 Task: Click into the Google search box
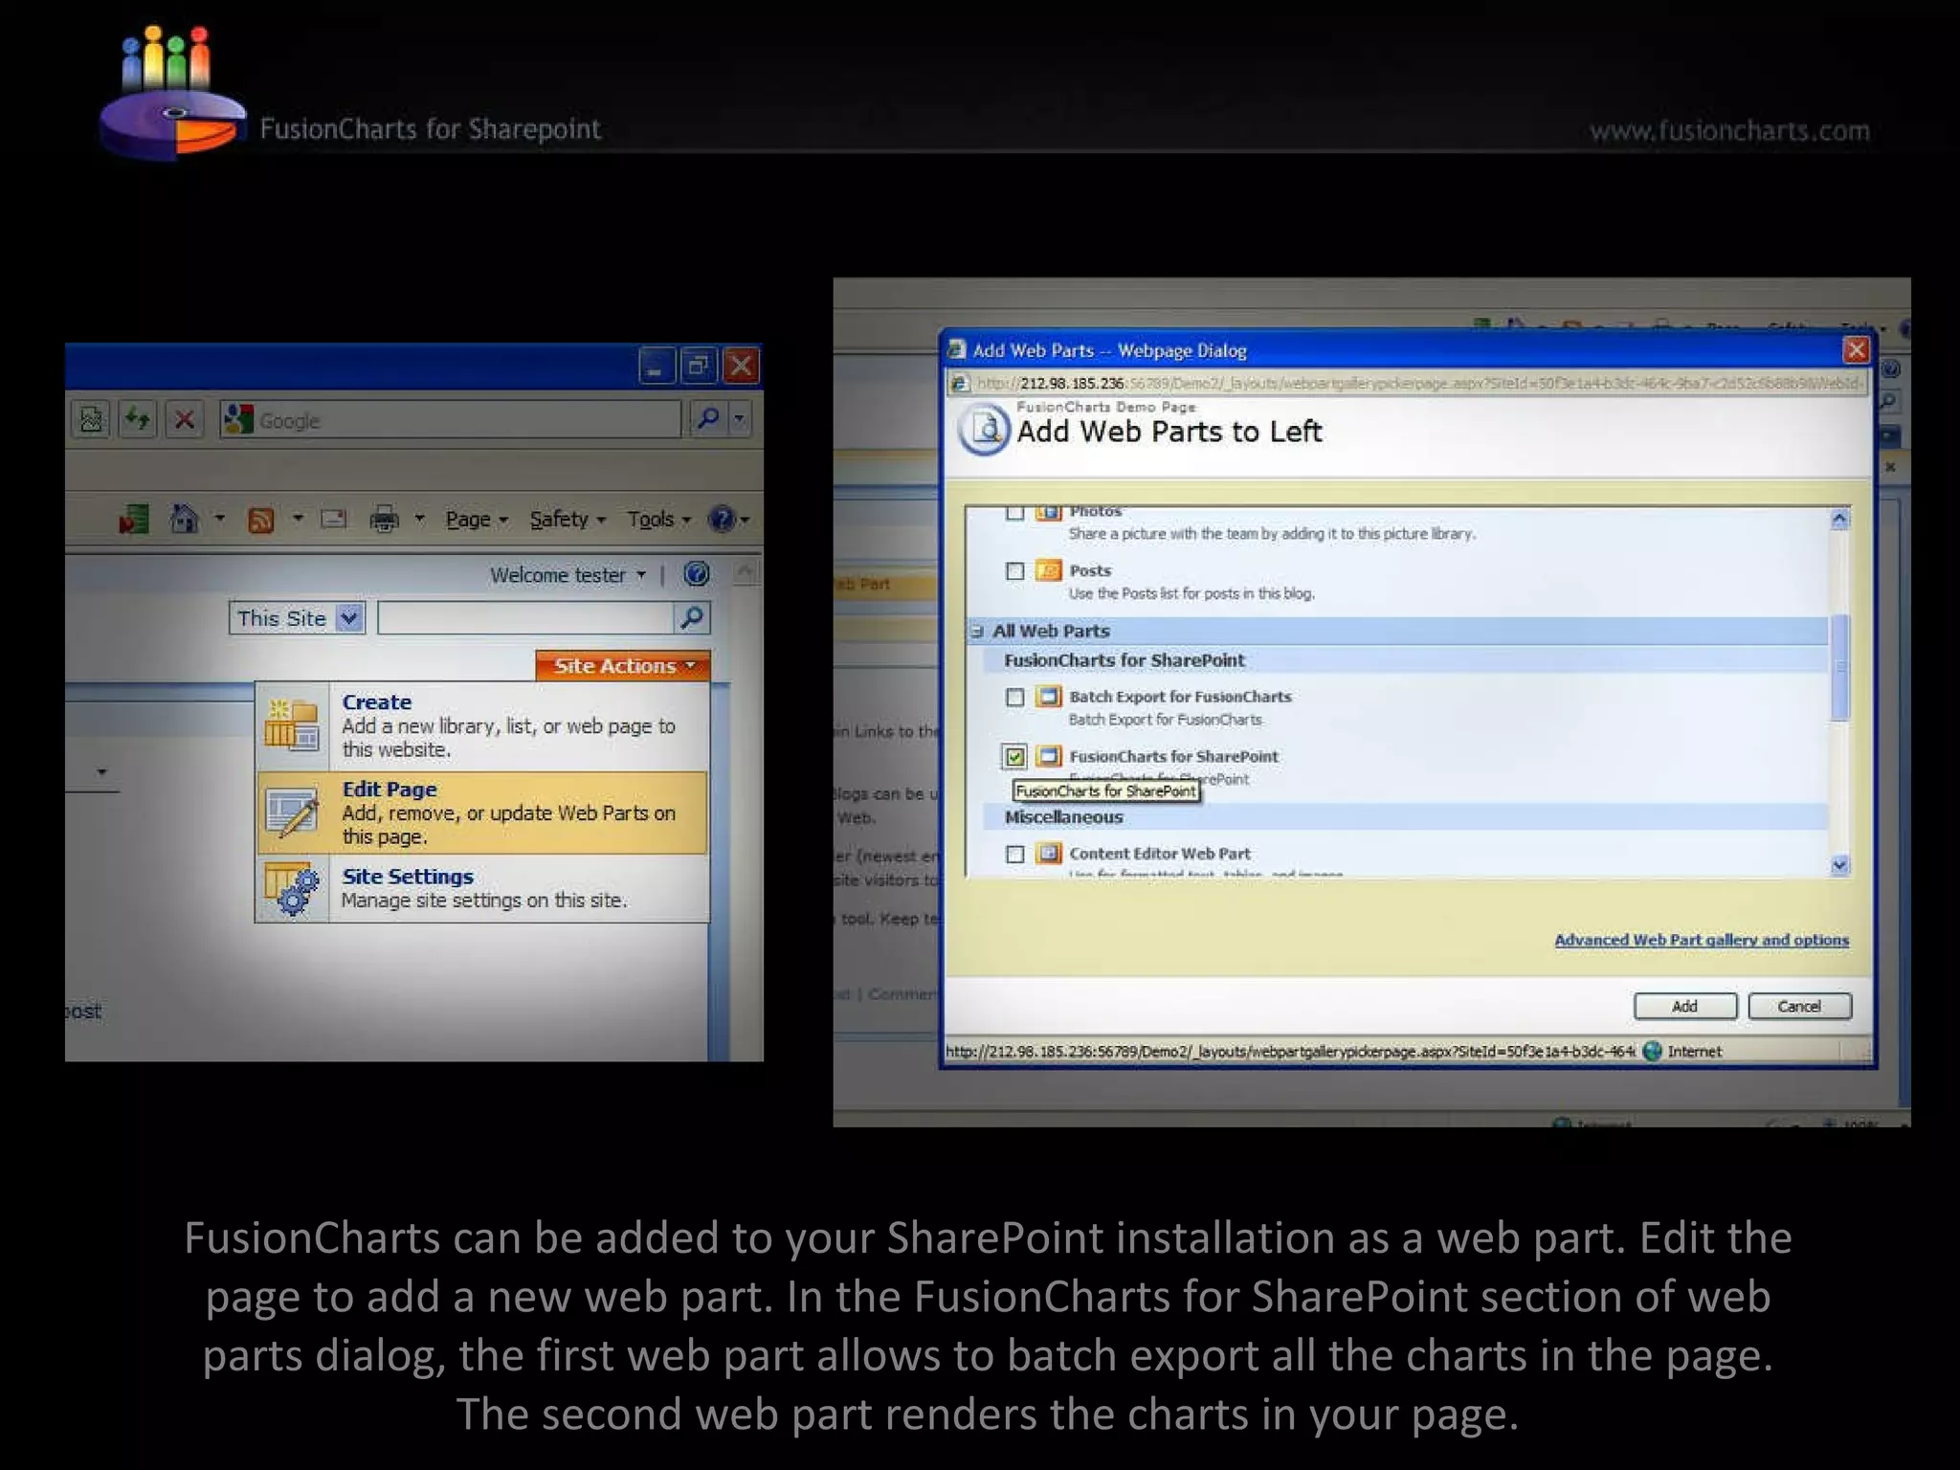(450, 419)
